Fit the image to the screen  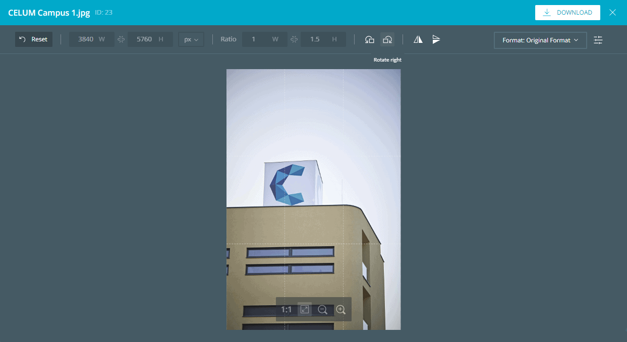305,309
